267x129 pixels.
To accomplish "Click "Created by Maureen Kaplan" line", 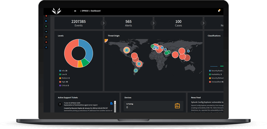I will [86, 108].
